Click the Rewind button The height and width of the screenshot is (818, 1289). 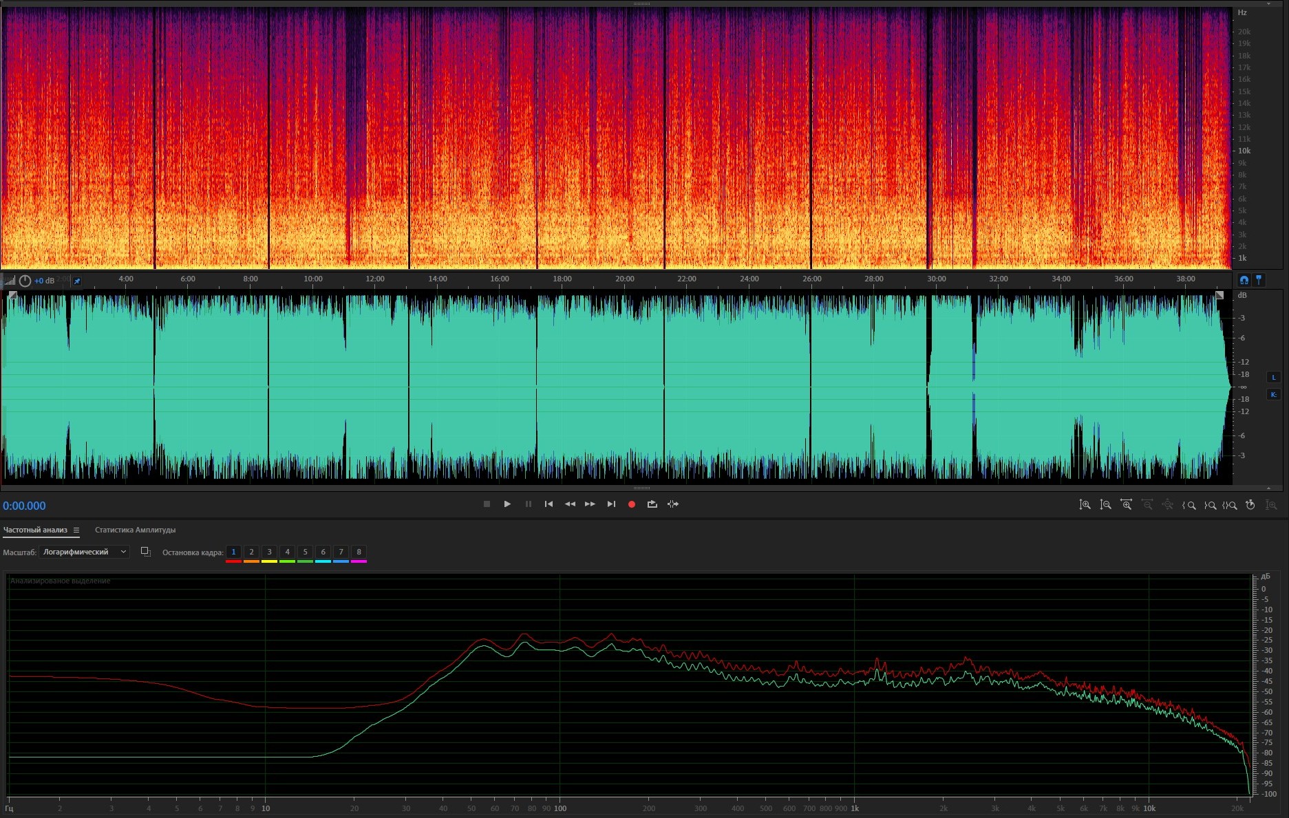point(570,504)
